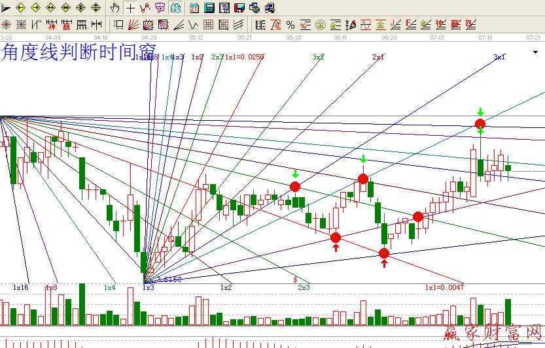Select the zigzag wave line tool

193,25
